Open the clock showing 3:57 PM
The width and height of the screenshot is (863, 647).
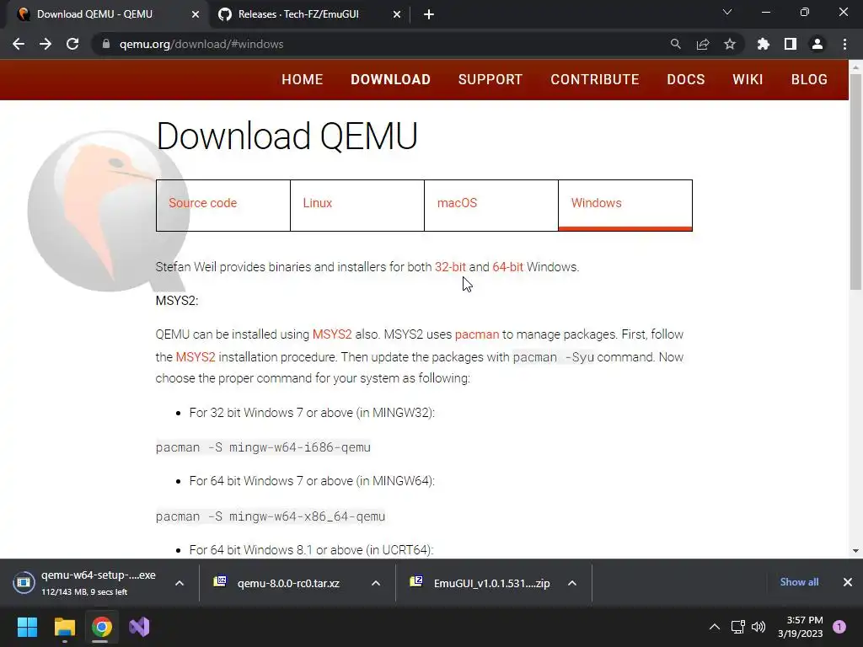click(801, 627)
